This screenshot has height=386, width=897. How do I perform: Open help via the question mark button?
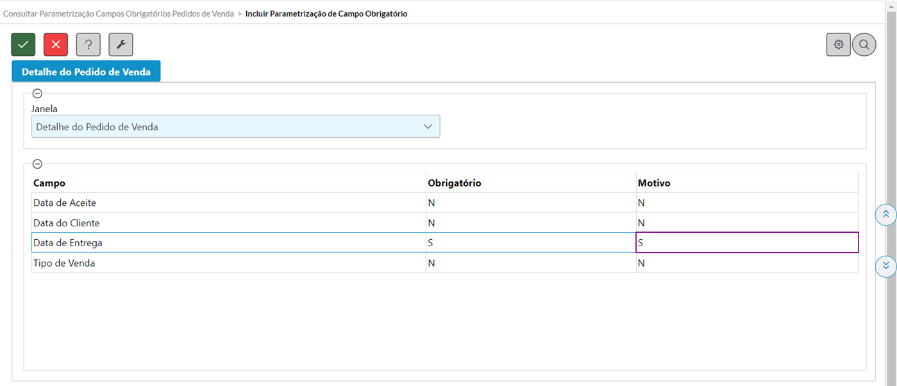pos(88,44)
